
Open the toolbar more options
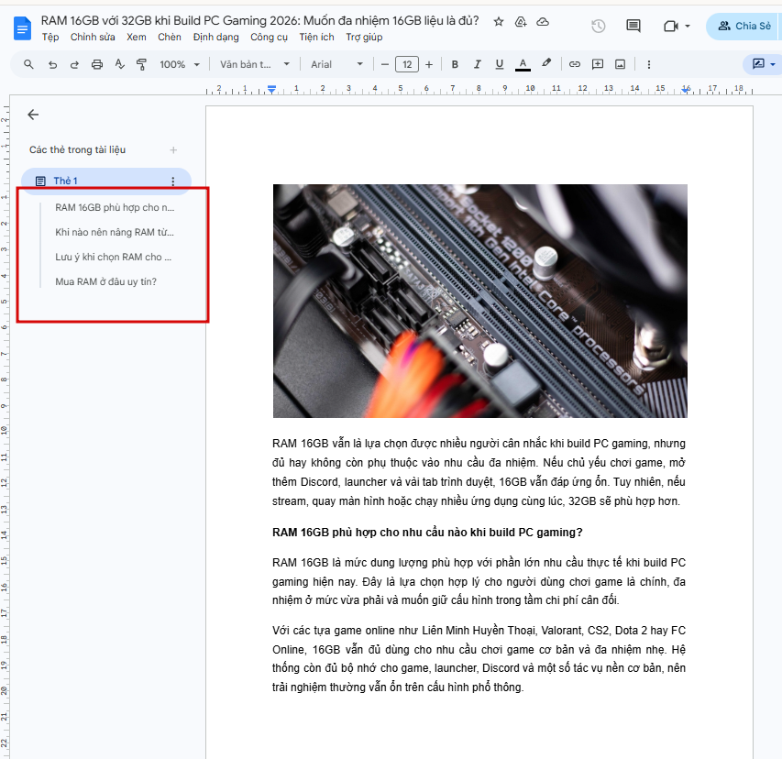coord(649,64)
